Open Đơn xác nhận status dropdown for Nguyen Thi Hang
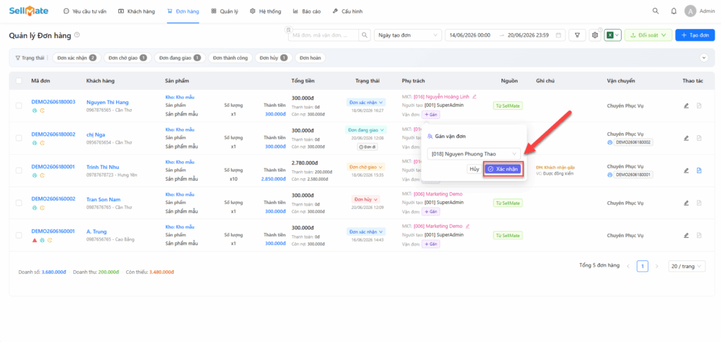Screen dimensions: 721x342 click(x=366, y=102)
